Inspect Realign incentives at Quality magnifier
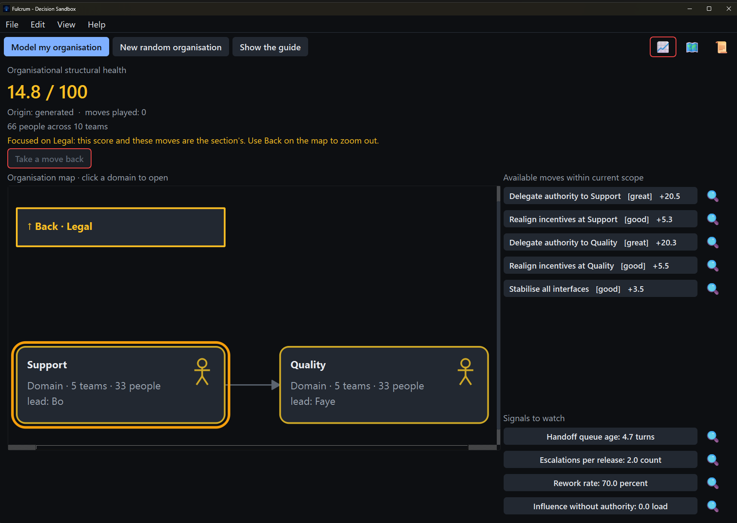The width and height of the screenshot is (737, 523). pos(713,266)
